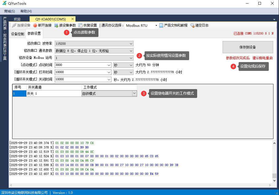Click the log panel scroll down arrow
Image resolution: width=279 pixels, height=195 pixels.
[274, 180]
